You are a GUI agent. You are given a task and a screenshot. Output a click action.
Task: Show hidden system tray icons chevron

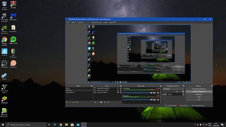point(195,125)
